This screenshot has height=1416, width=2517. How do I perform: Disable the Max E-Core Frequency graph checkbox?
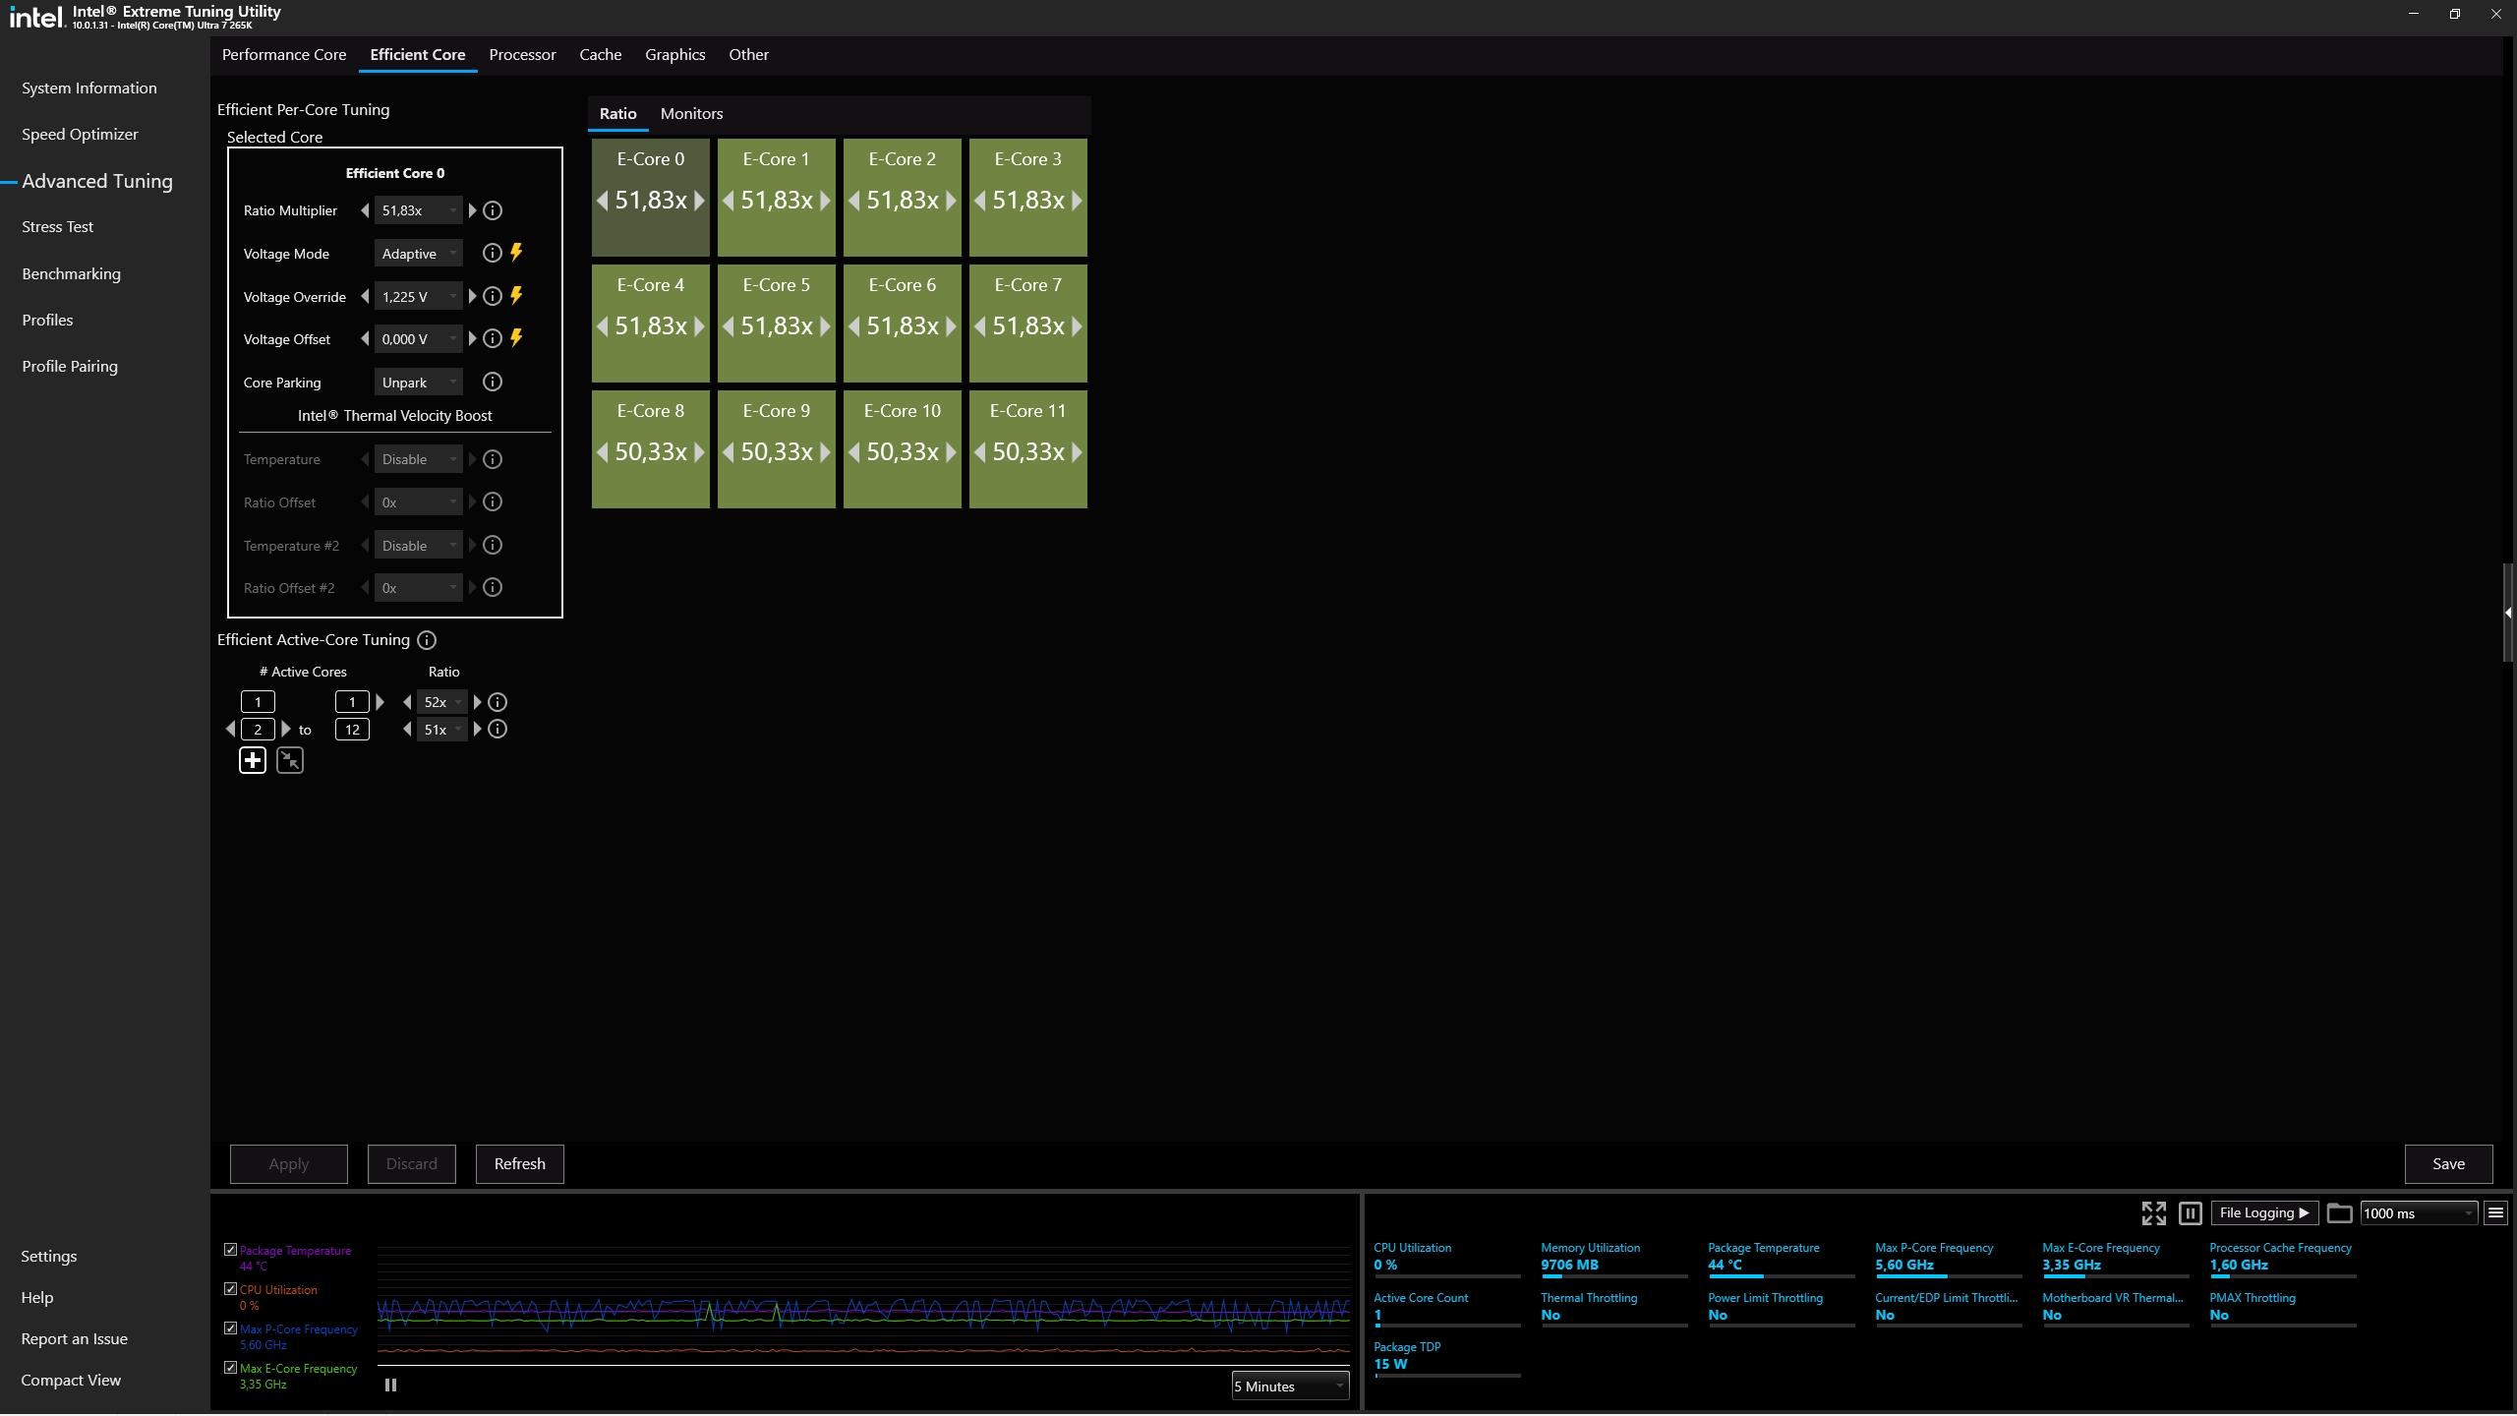[230, 1368]
